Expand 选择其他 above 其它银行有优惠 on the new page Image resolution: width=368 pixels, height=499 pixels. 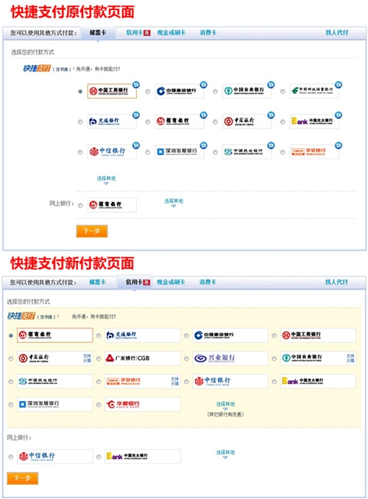coord(225,405)
